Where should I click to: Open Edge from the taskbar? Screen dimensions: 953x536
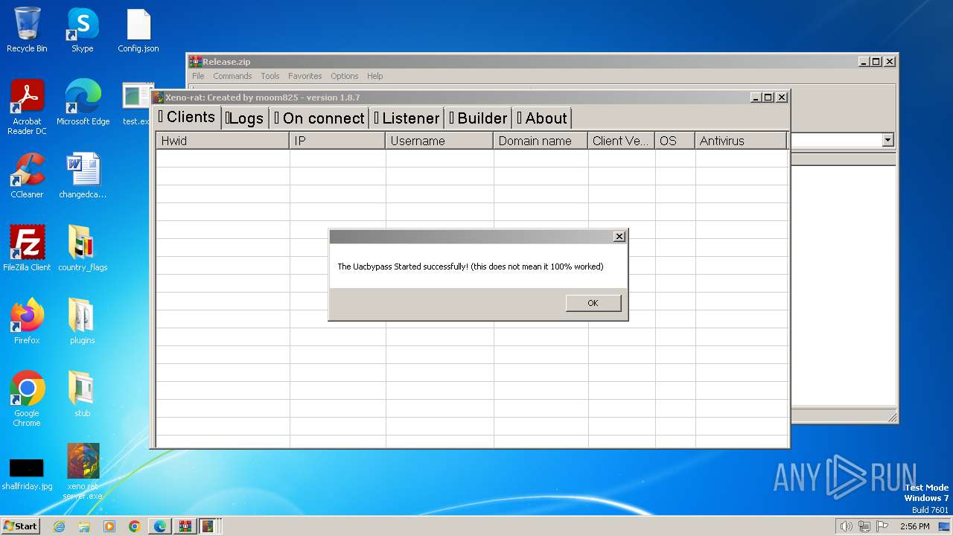pos(160,526)
